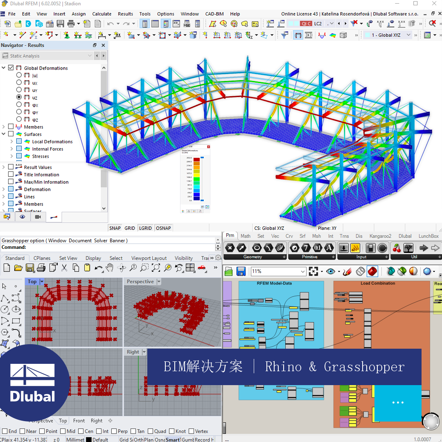442x442 pixels.
Task: Open the Perspective viewport menu arrow
Action: pos(159,281)
